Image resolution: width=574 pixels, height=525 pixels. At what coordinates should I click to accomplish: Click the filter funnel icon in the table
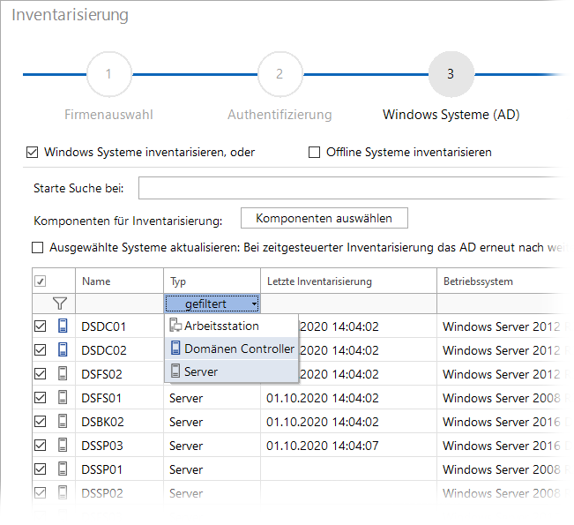[x=60, y=304]
